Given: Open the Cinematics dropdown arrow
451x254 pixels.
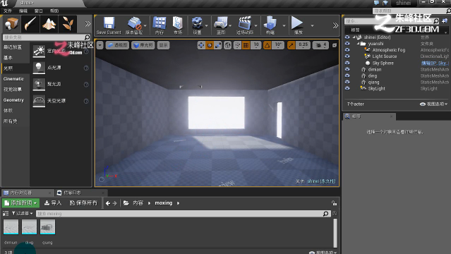Looking at the screenshot, I should pyautogui.click(x=255, y=25).
